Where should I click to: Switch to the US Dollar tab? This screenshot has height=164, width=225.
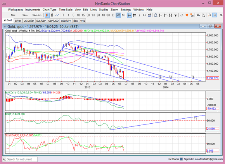tap(29, 21)
